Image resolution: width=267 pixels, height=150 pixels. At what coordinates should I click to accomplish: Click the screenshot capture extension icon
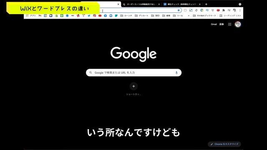(x=191, y=10)
